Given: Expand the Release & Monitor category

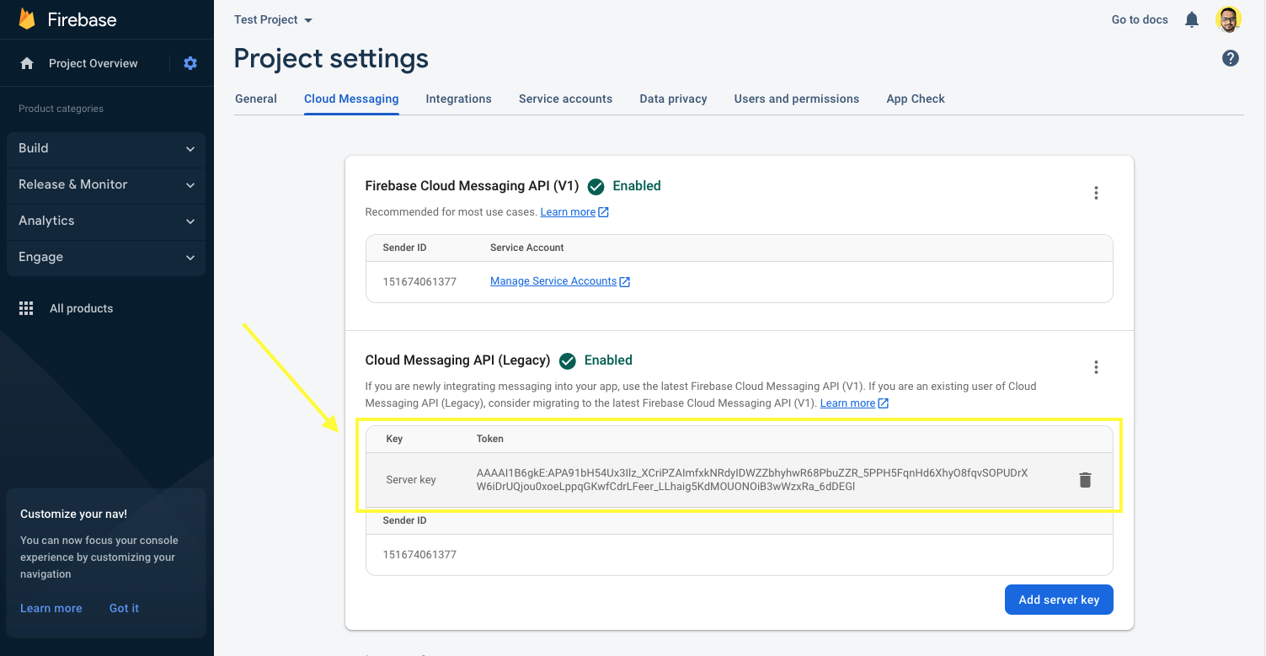Looking at the screenshot, I should pos(106,184).
